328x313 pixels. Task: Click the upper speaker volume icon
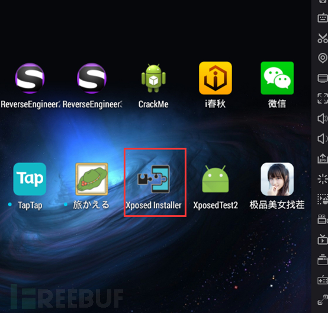tap(323, 119)
